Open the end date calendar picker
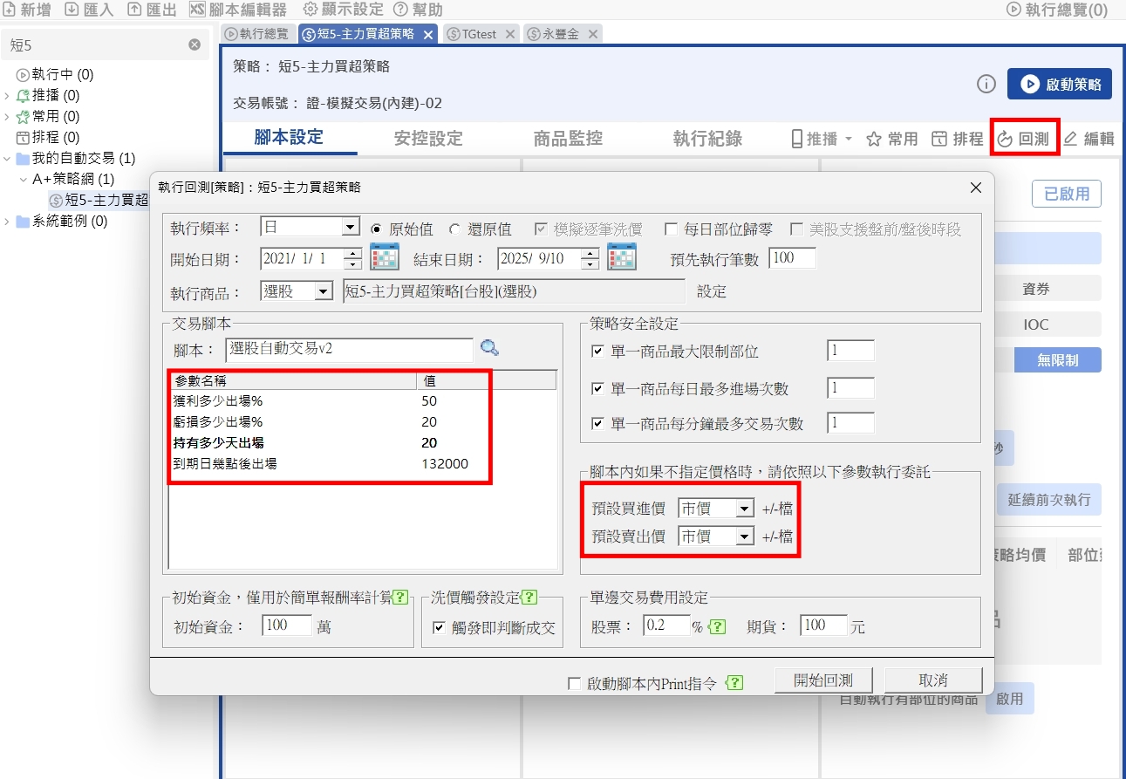 click(x=622, y=258)
